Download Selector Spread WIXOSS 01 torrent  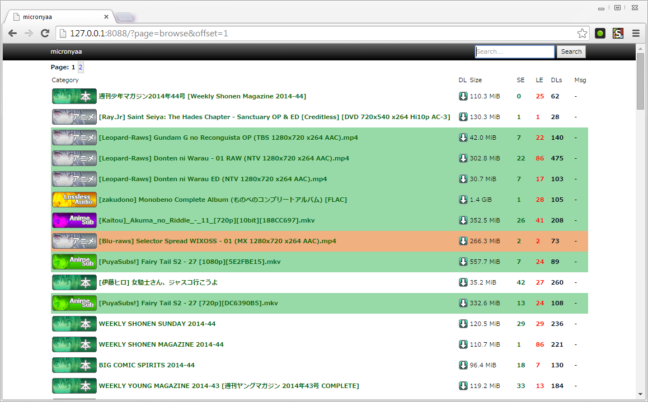coord(463,240)
